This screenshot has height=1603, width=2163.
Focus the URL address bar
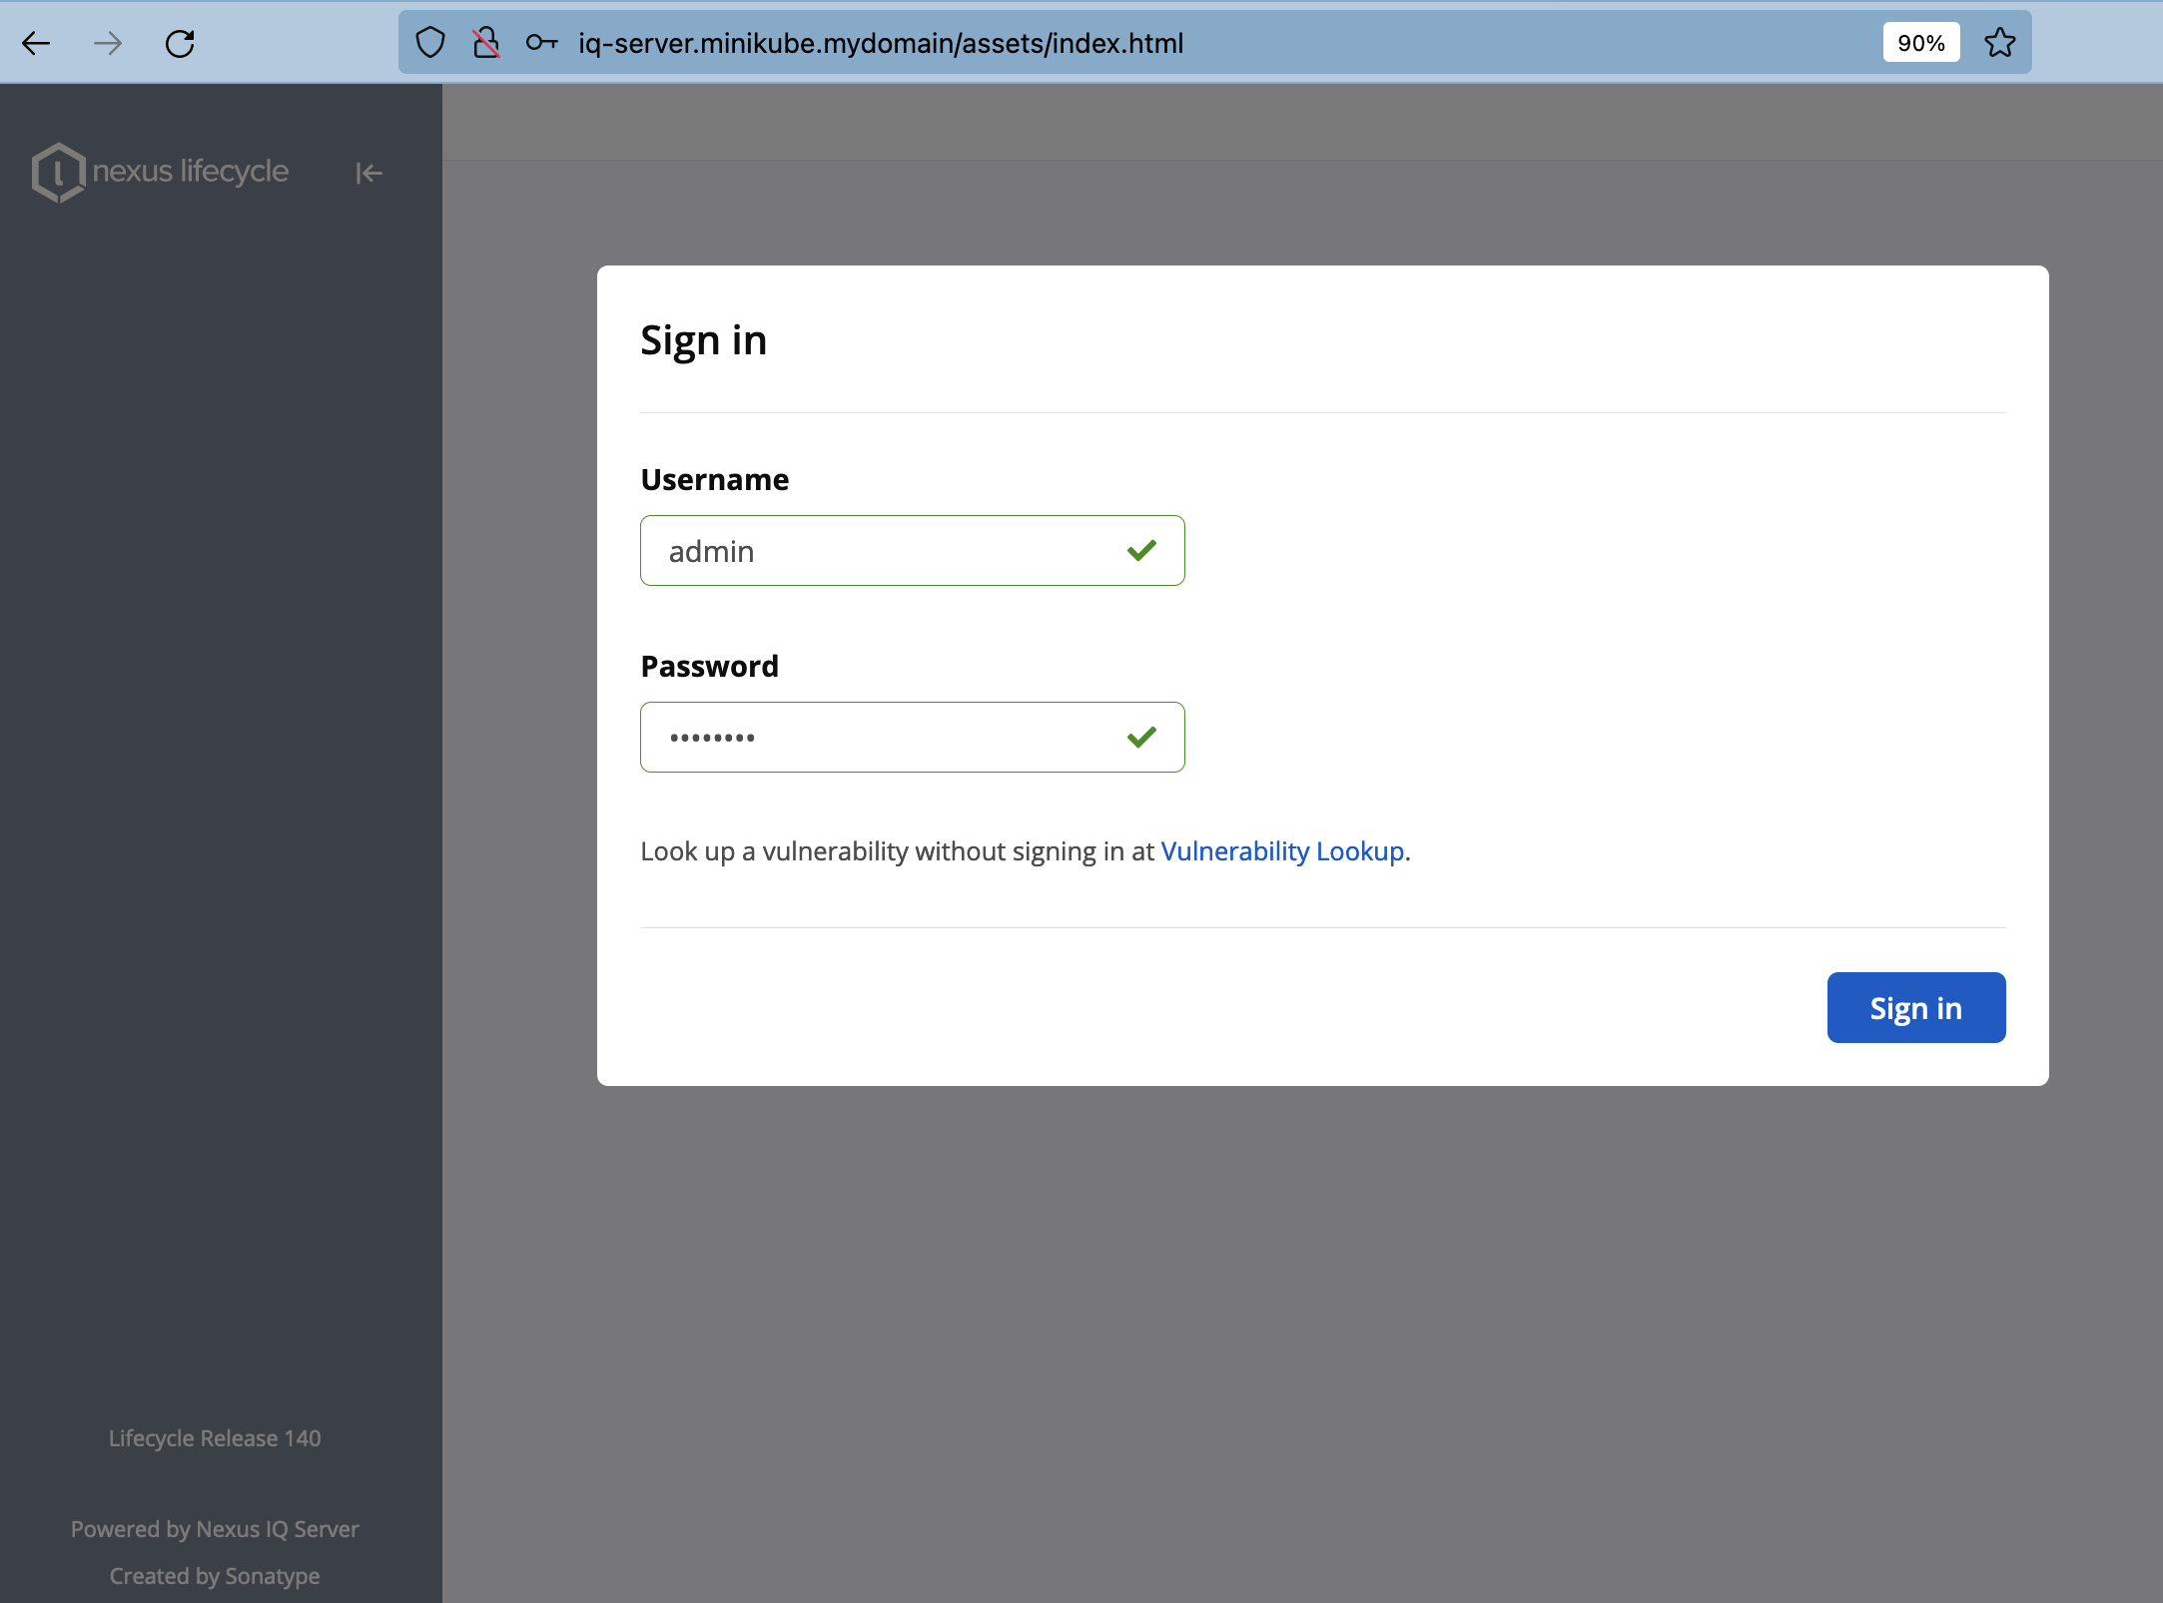(1098, 43)
